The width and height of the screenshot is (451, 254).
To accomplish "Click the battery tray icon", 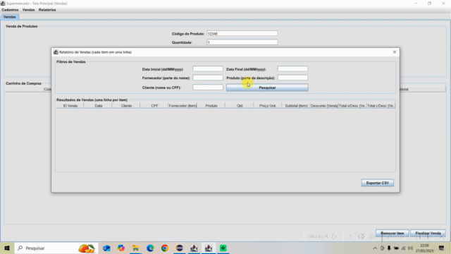I will [x=396, y=248].
